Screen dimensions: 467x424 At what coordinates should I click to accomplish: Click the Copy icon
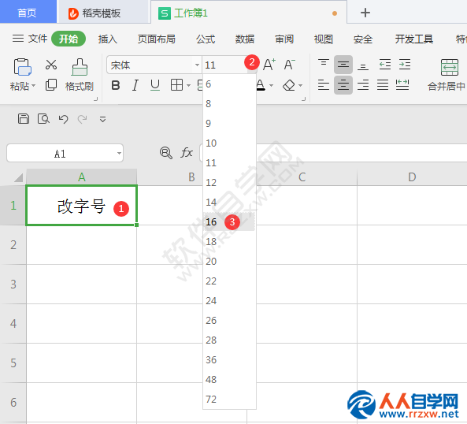[51, 85]
